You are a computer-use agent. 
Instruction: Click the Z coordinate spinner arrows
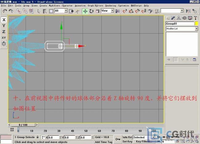(x=92, y=137)
